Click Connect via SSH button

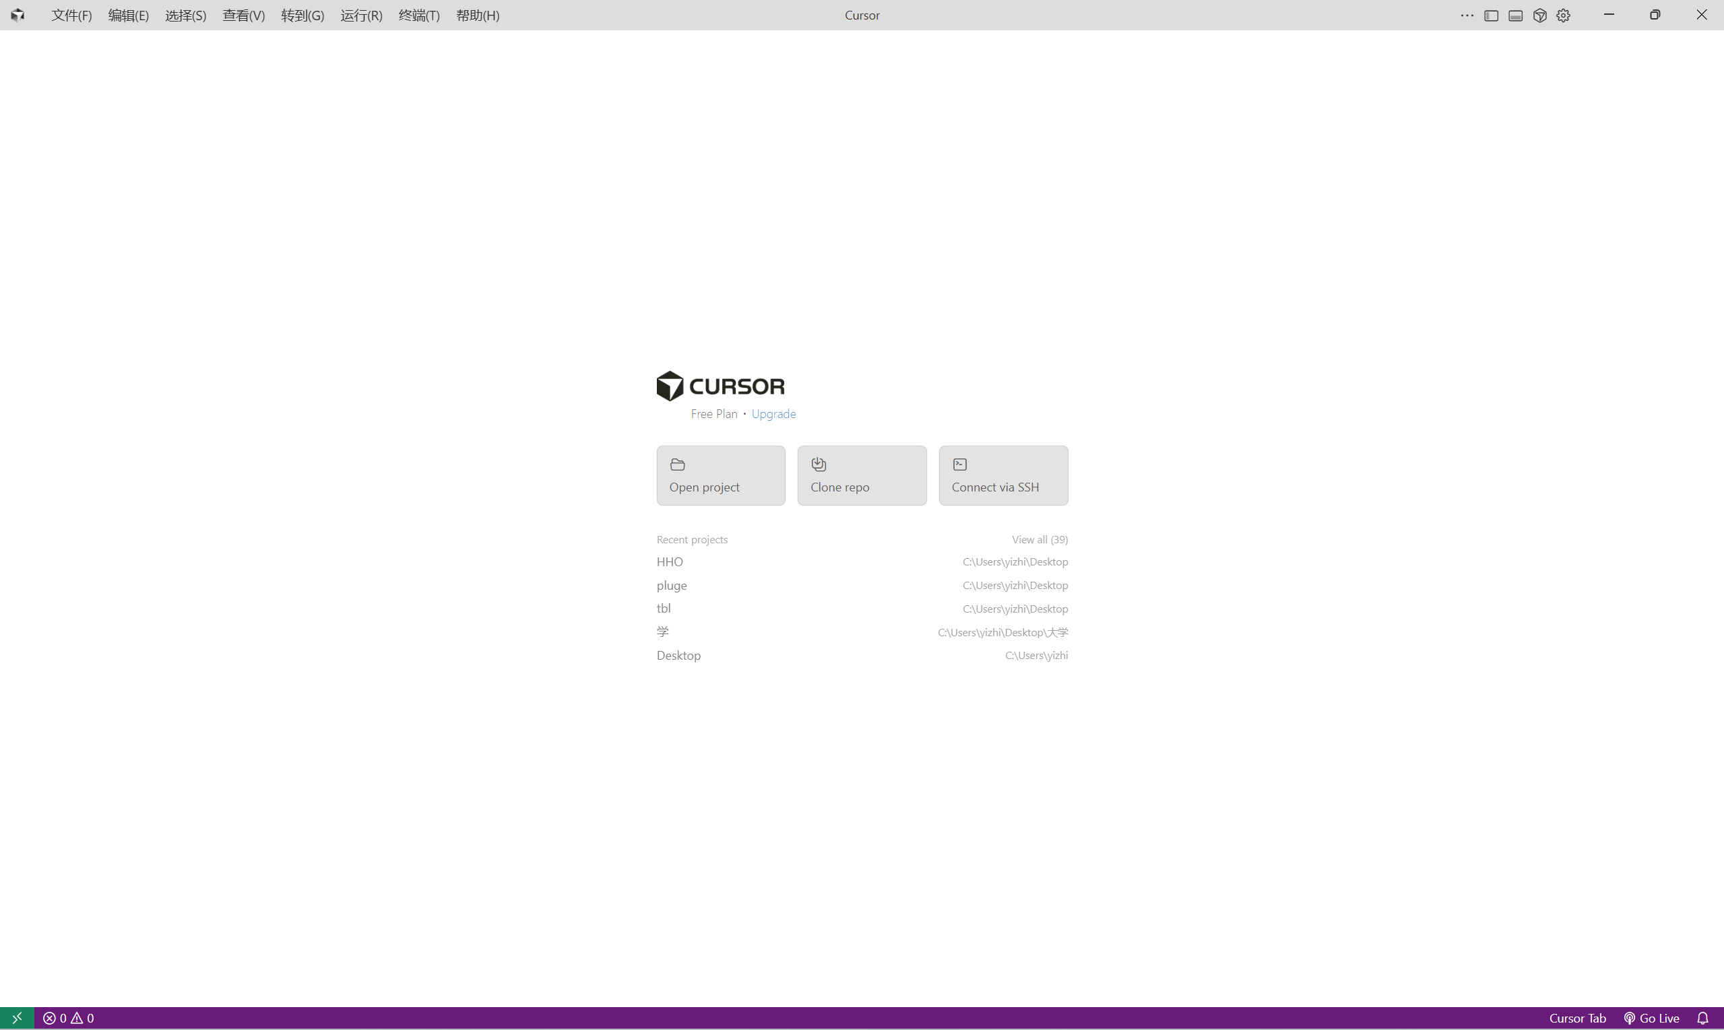tap(1002, 475)
